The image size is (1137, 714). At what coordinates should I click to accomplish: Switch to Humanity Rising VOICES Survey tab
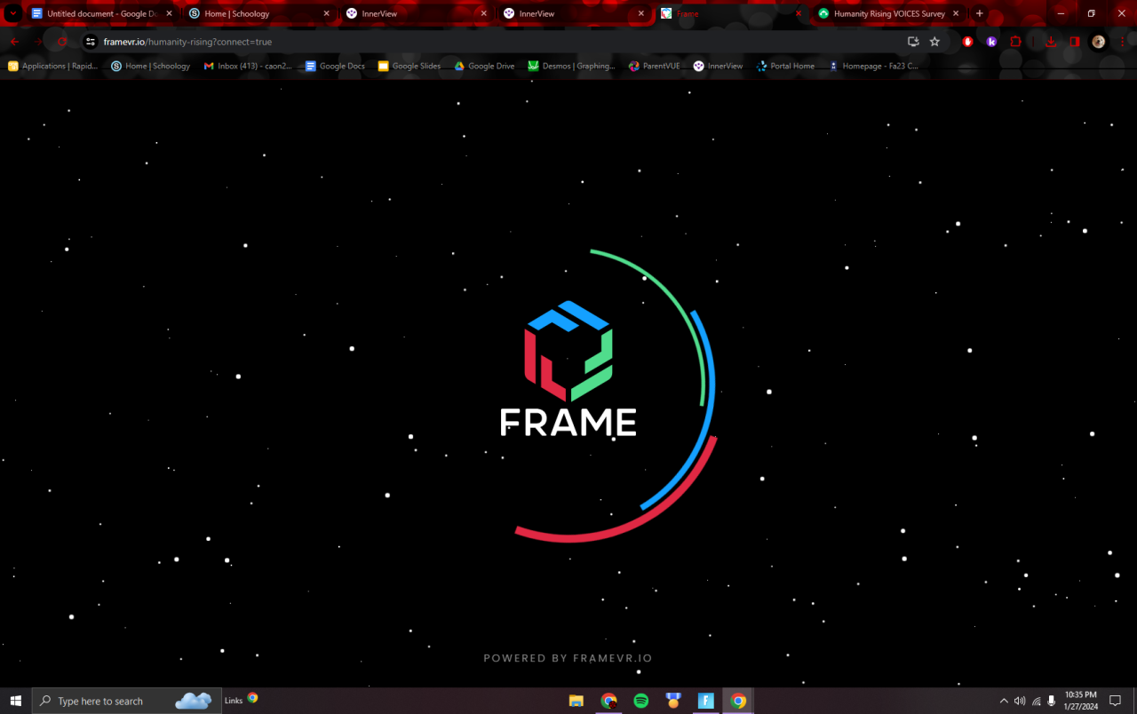[887, 13]
